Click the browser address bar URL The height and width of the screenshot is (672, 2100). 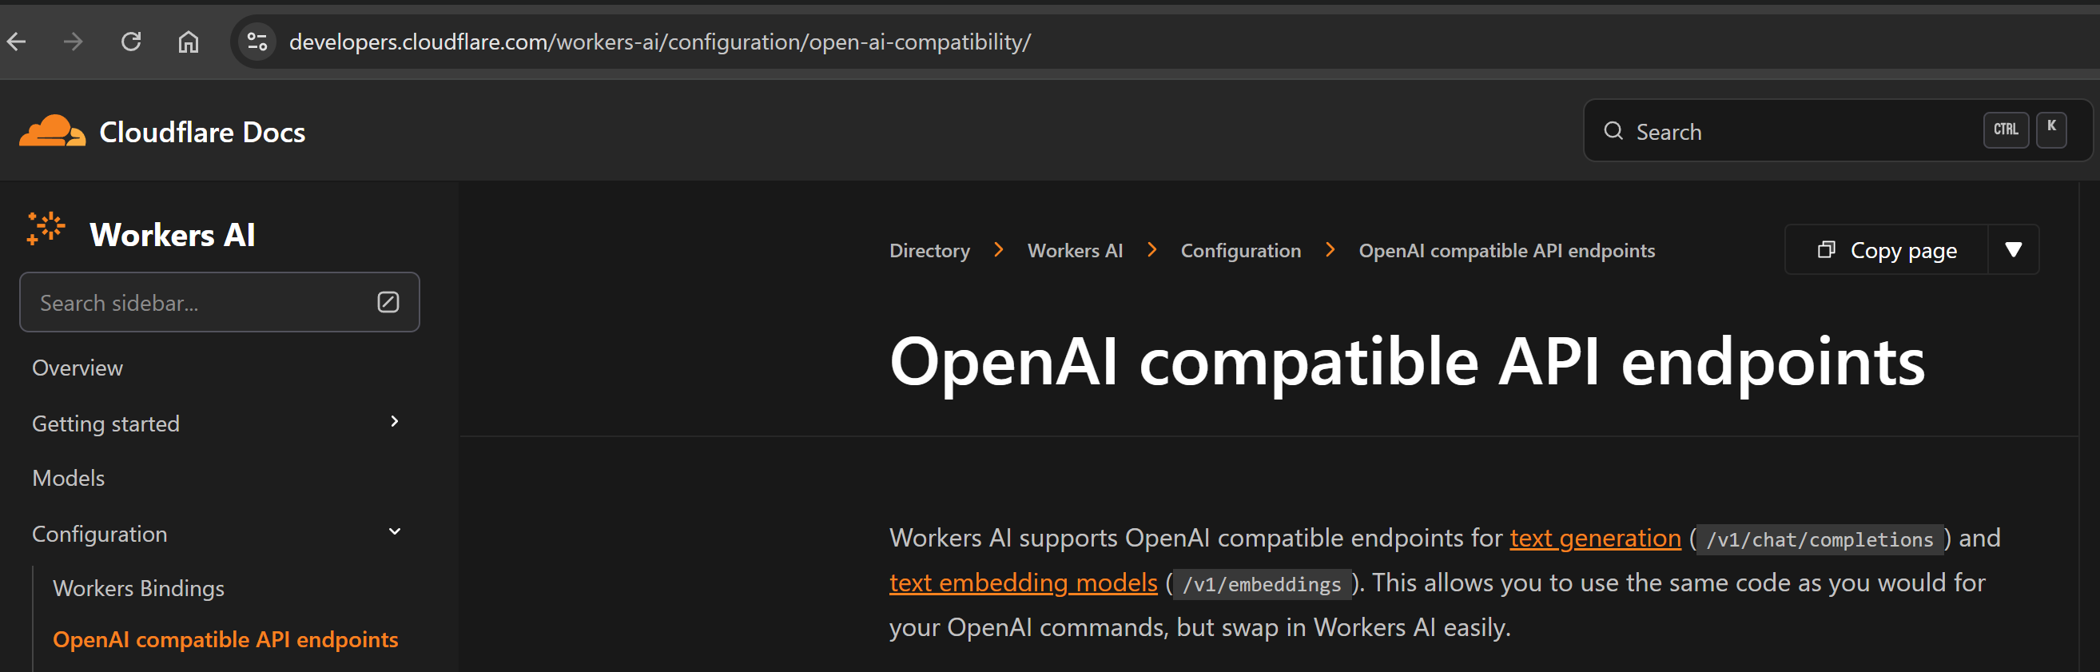point(660,42)
